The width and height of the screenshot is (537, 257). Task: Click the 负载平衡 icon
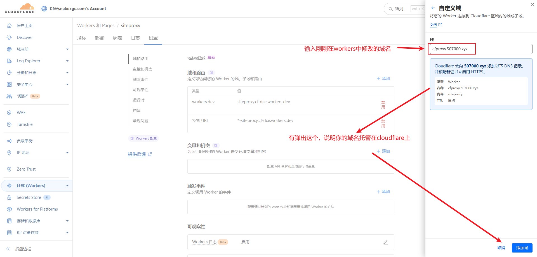point(9,141)
